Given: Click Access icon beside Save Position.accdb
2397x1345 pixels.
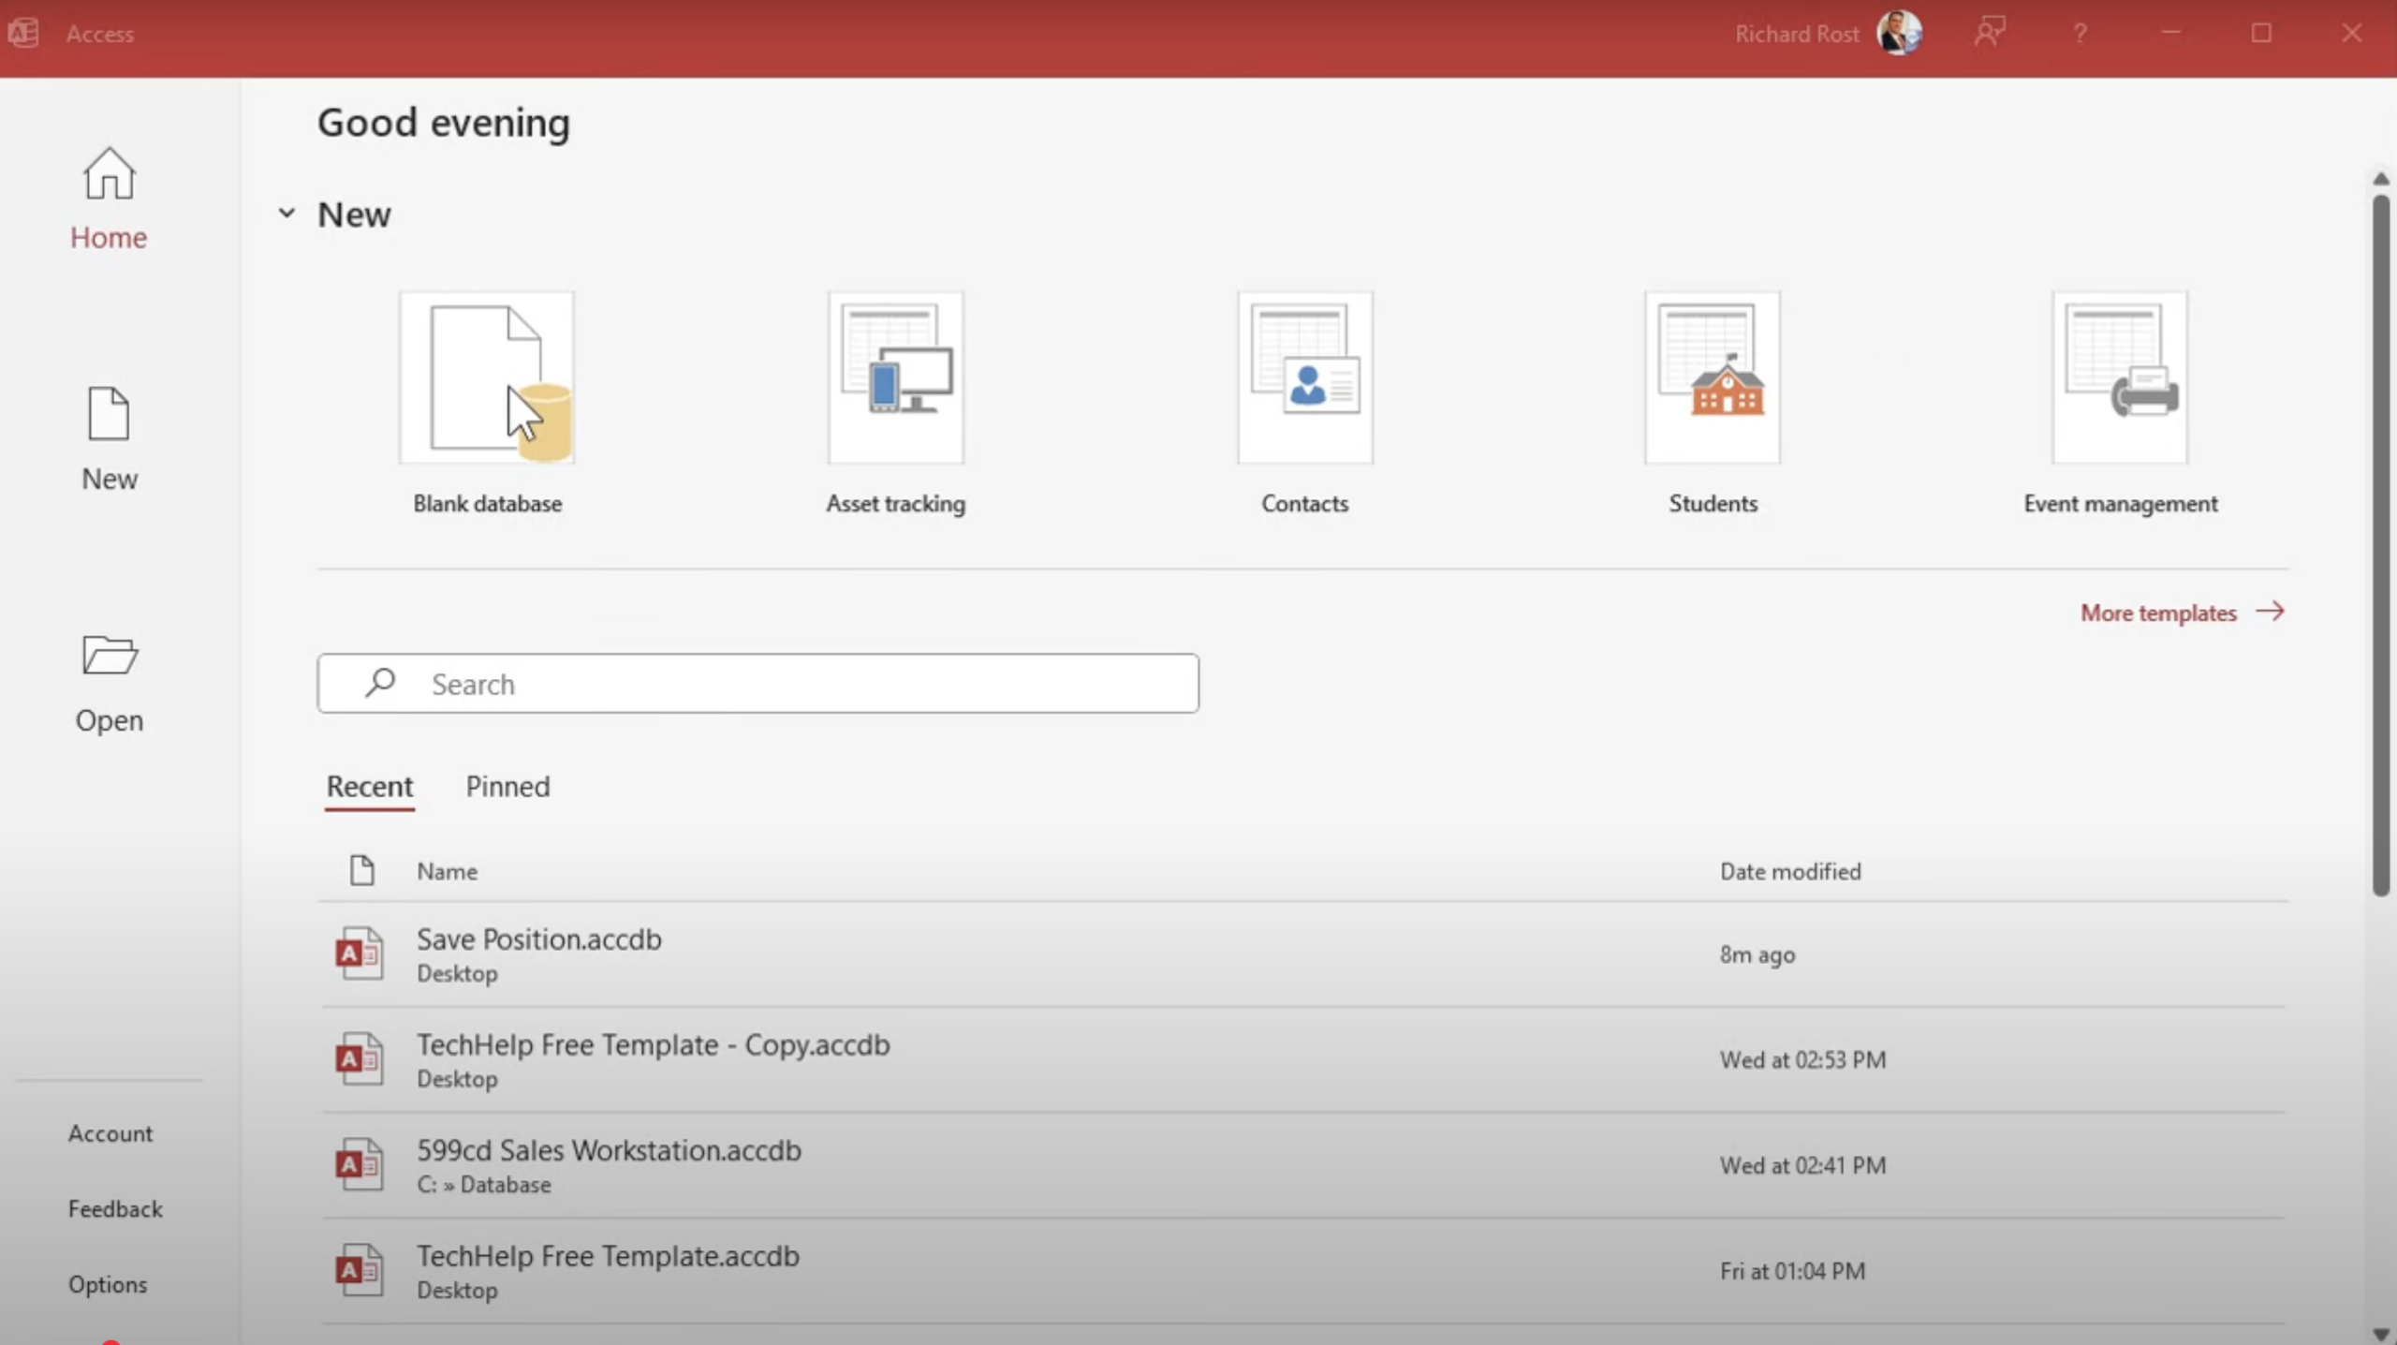Looking at the screenshot, I should [x=360, y=953].
